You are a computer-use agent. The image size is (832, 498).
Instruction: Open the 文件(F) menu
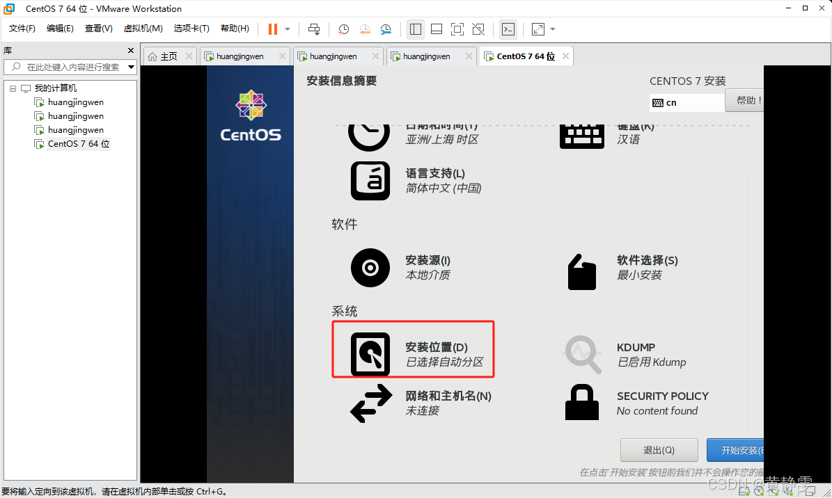click(22, 29)
